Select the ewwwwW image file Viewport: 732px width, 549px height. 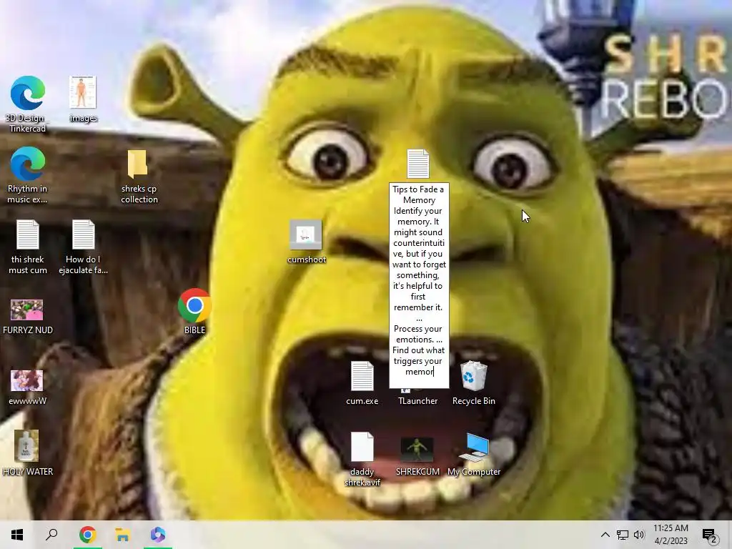27,387
